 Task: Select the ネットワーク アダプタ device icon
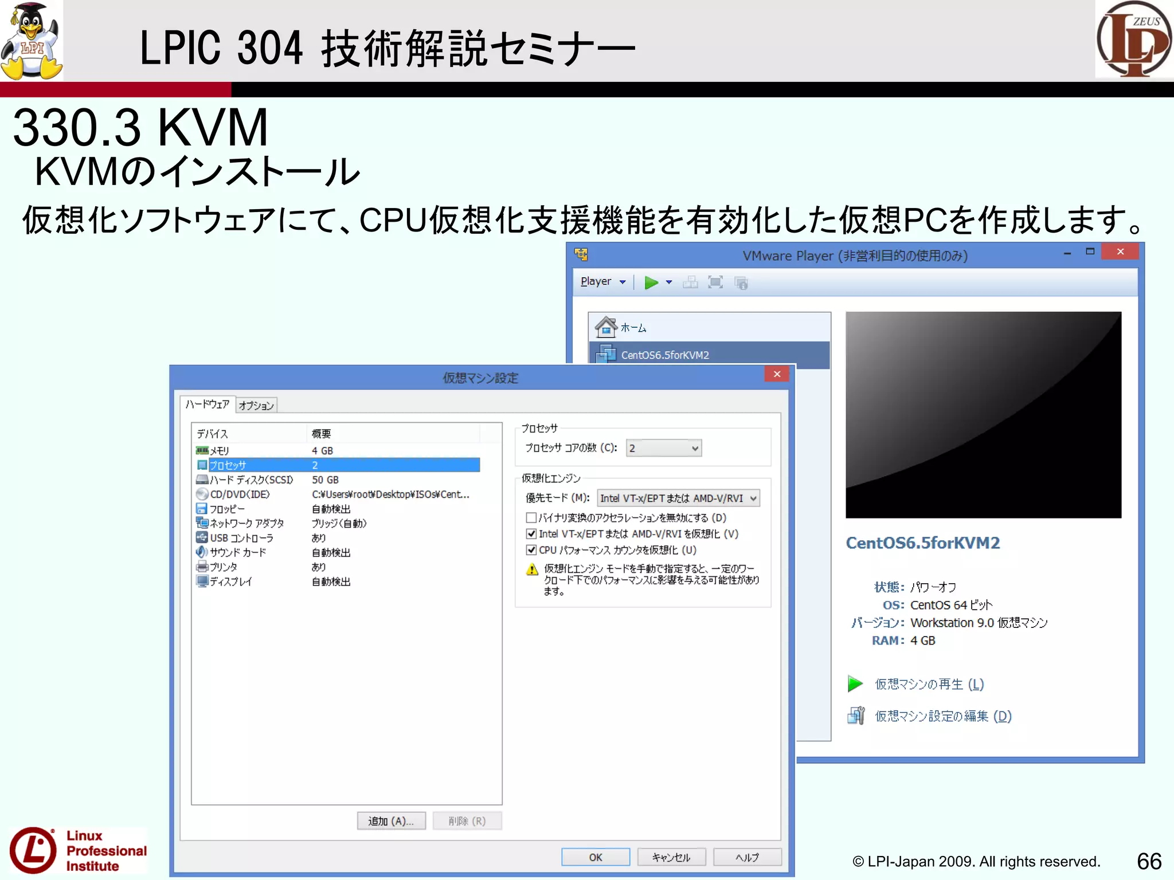click(202, 523)
